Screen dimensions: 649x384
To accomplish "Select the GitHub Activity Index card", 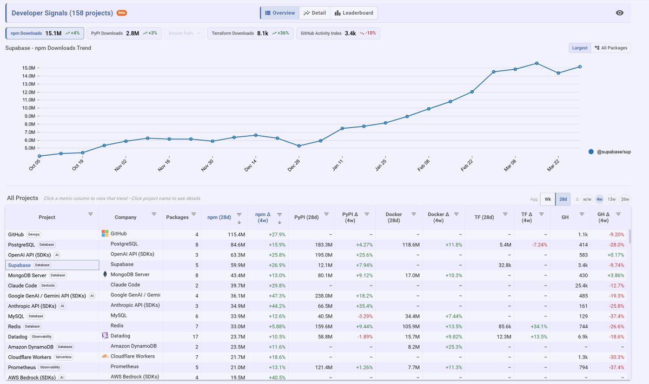I will pyautogui.click(x=338, y=33).
